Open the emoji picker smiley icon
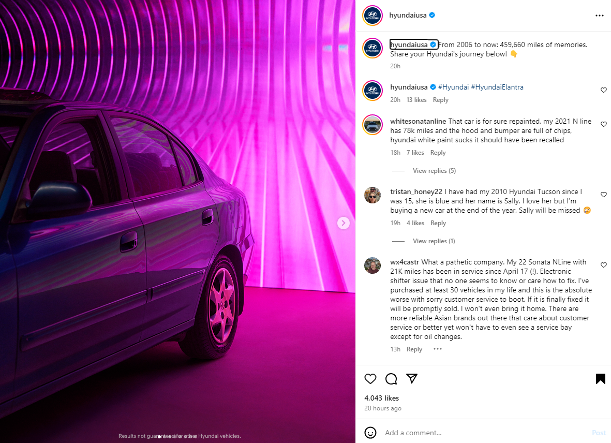 [x=370, y=433]
